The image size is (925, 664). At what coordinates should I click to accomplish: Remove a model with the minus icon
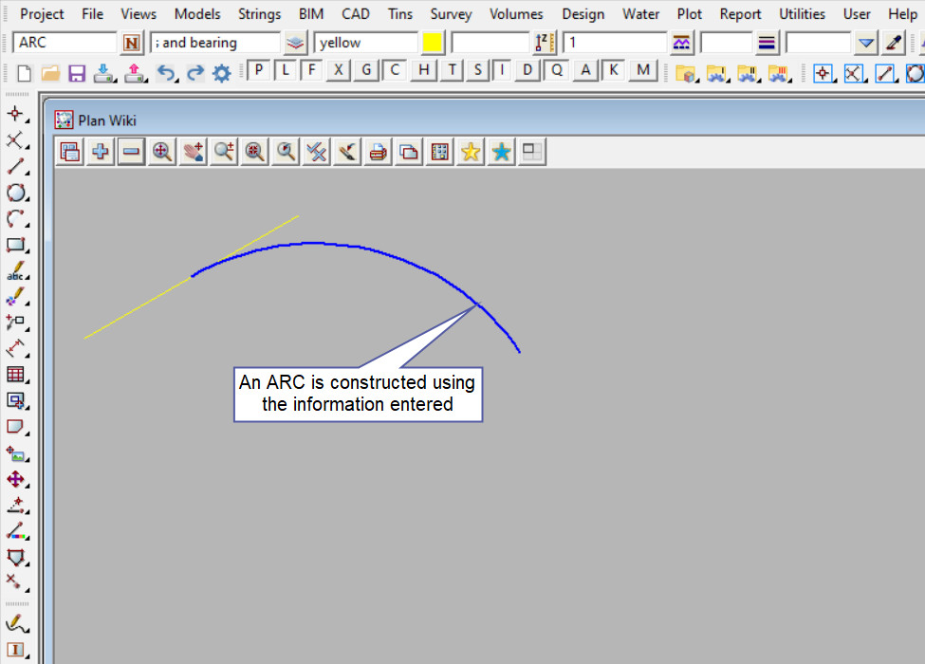tap(131, 152)
